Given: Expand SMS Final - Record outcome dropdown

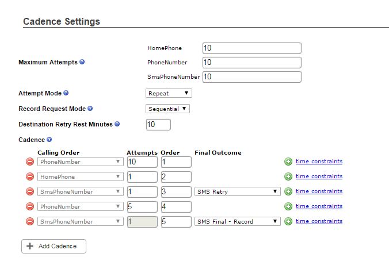Looking at the screenshot, I should point(238,221).
